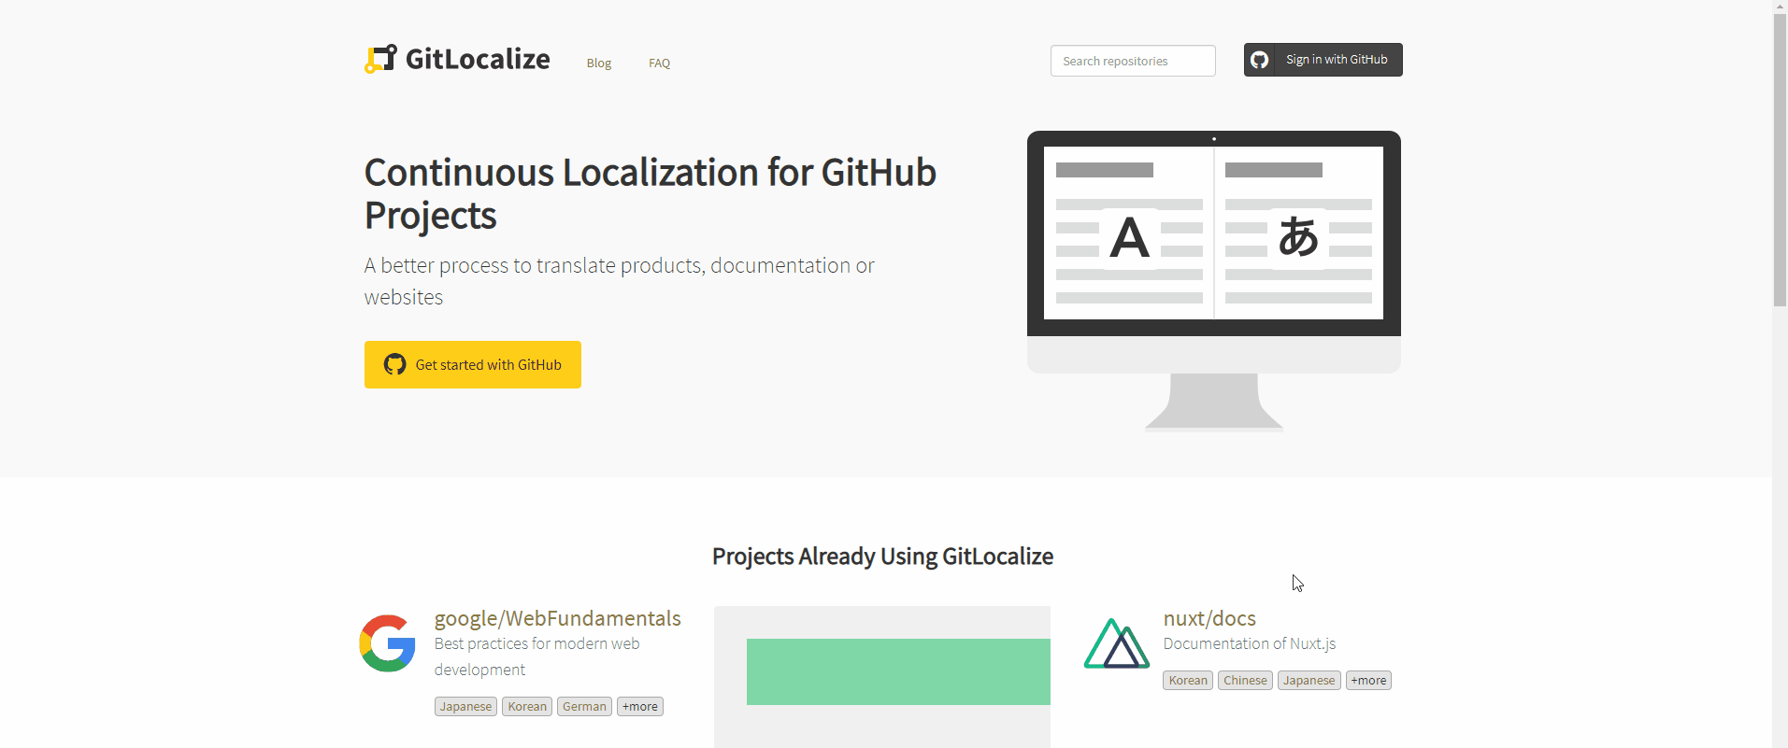This screenshot has height=748, width=1788.
Task: Expand +more languages for google/WebFundamentals
Action: coord(640,707)
